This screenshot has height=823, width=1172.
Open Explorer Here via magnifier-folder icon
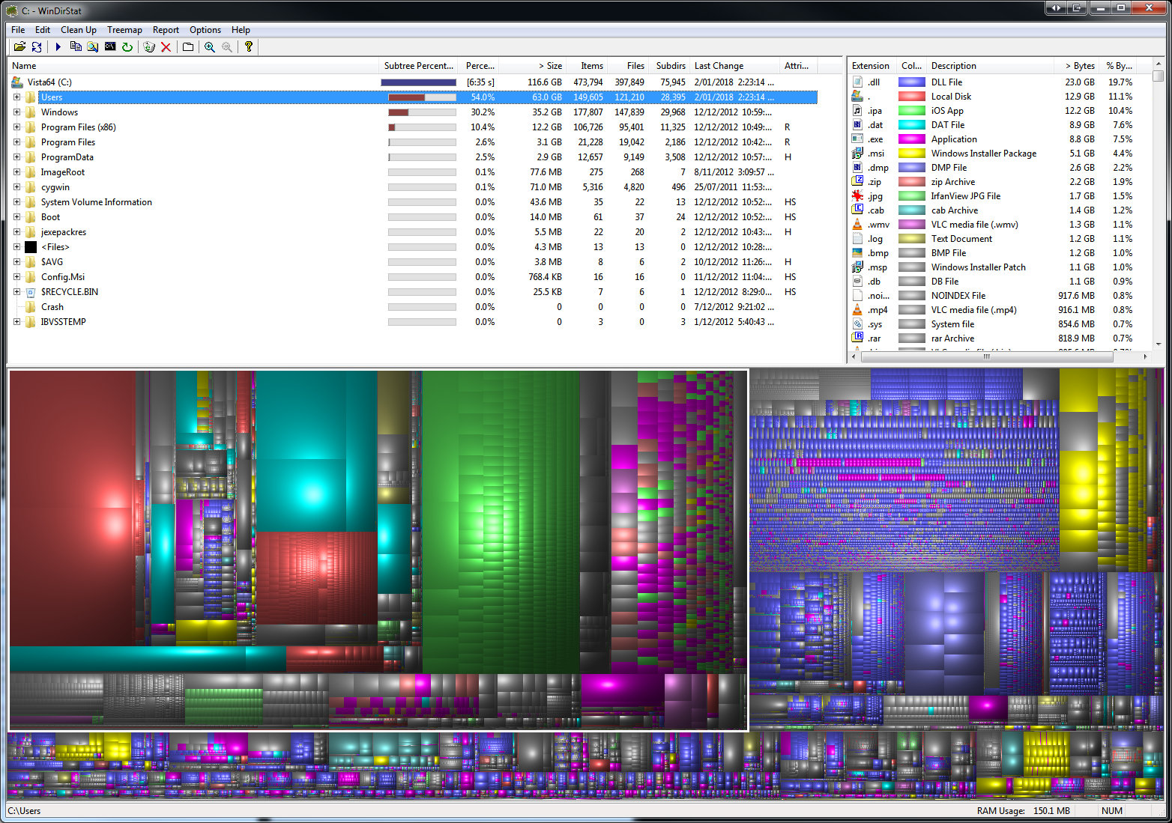click(x=92, y=47)
